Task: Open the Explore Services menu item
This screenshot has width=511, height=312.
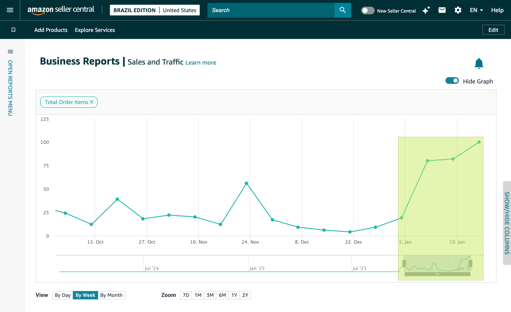Action: 95,30
